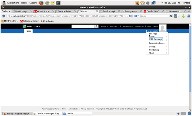The height and width of the screenshot is (116, 192).
Task: Click the network computers icon in system tray
Action: (x=153, y=3)
